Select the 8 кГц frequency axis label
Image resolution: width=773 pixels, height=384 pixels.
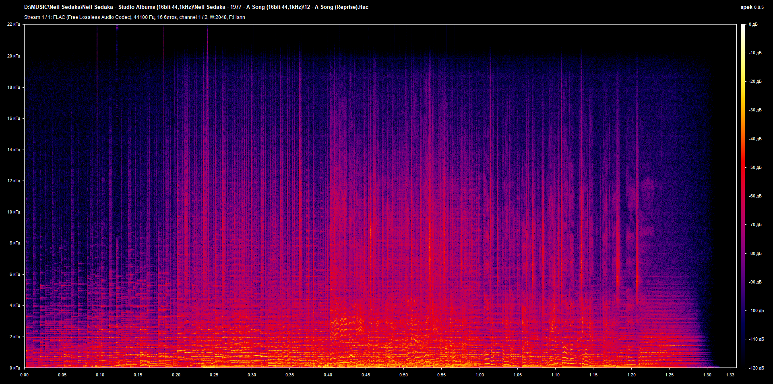(15, 243)
